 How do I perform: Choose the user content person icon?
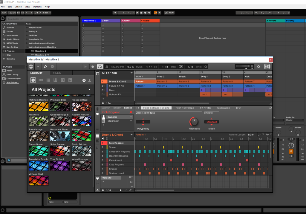(90, 80)
